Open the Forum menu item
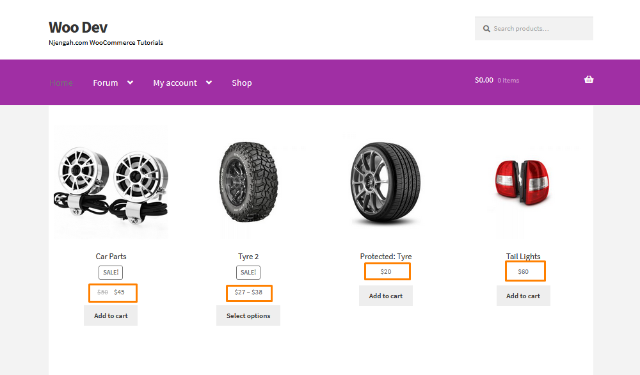The image size is (640, 375). click(106, 83)
